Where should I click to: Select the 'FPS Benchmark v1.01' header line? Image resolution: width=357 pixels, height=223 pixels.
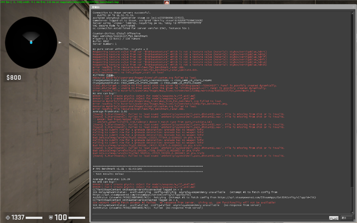(117, 169)
